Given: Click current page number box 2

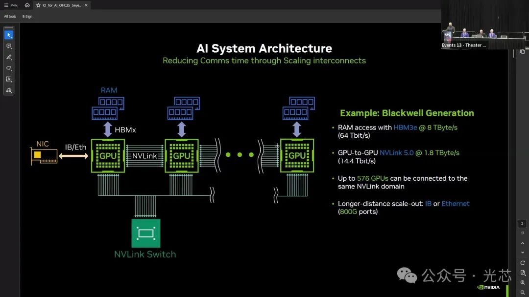Looking at the screenshot, I should tap(522, 223).
